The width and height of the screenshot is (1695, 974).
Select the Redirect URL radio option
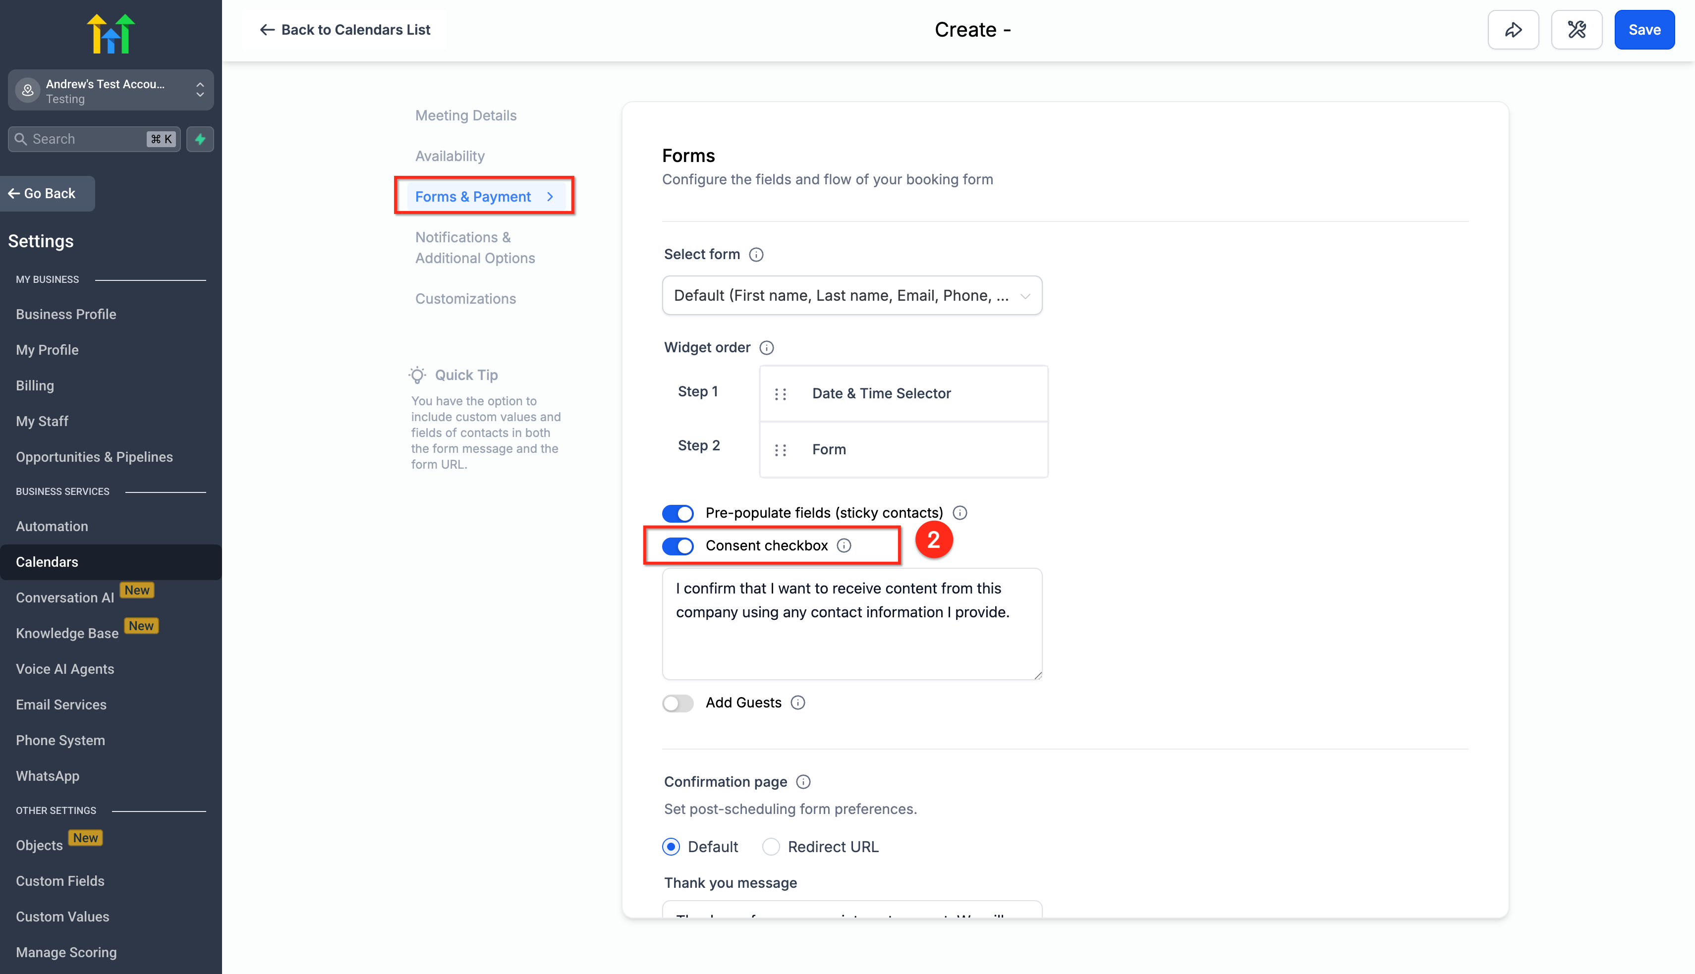point(771,847)
